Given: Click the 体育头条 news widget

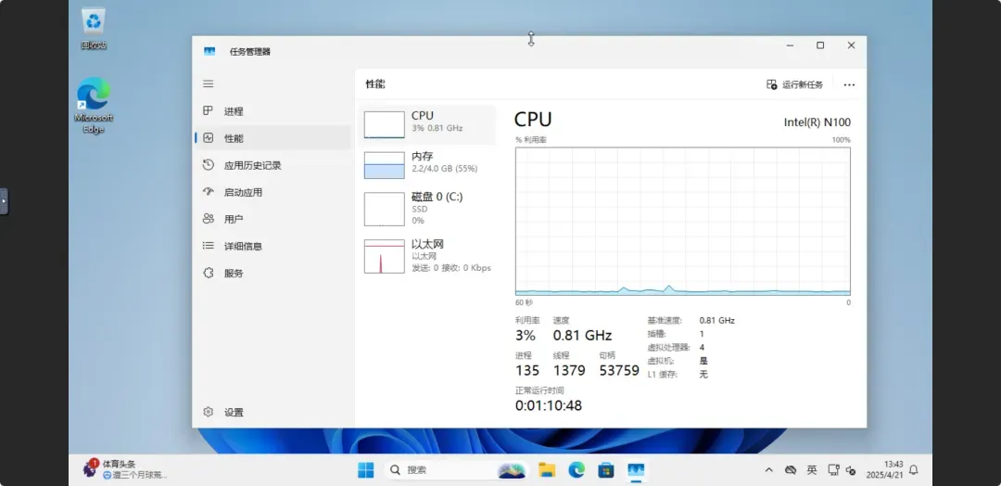Looking at the screenshot, I should tap(126, 469).
